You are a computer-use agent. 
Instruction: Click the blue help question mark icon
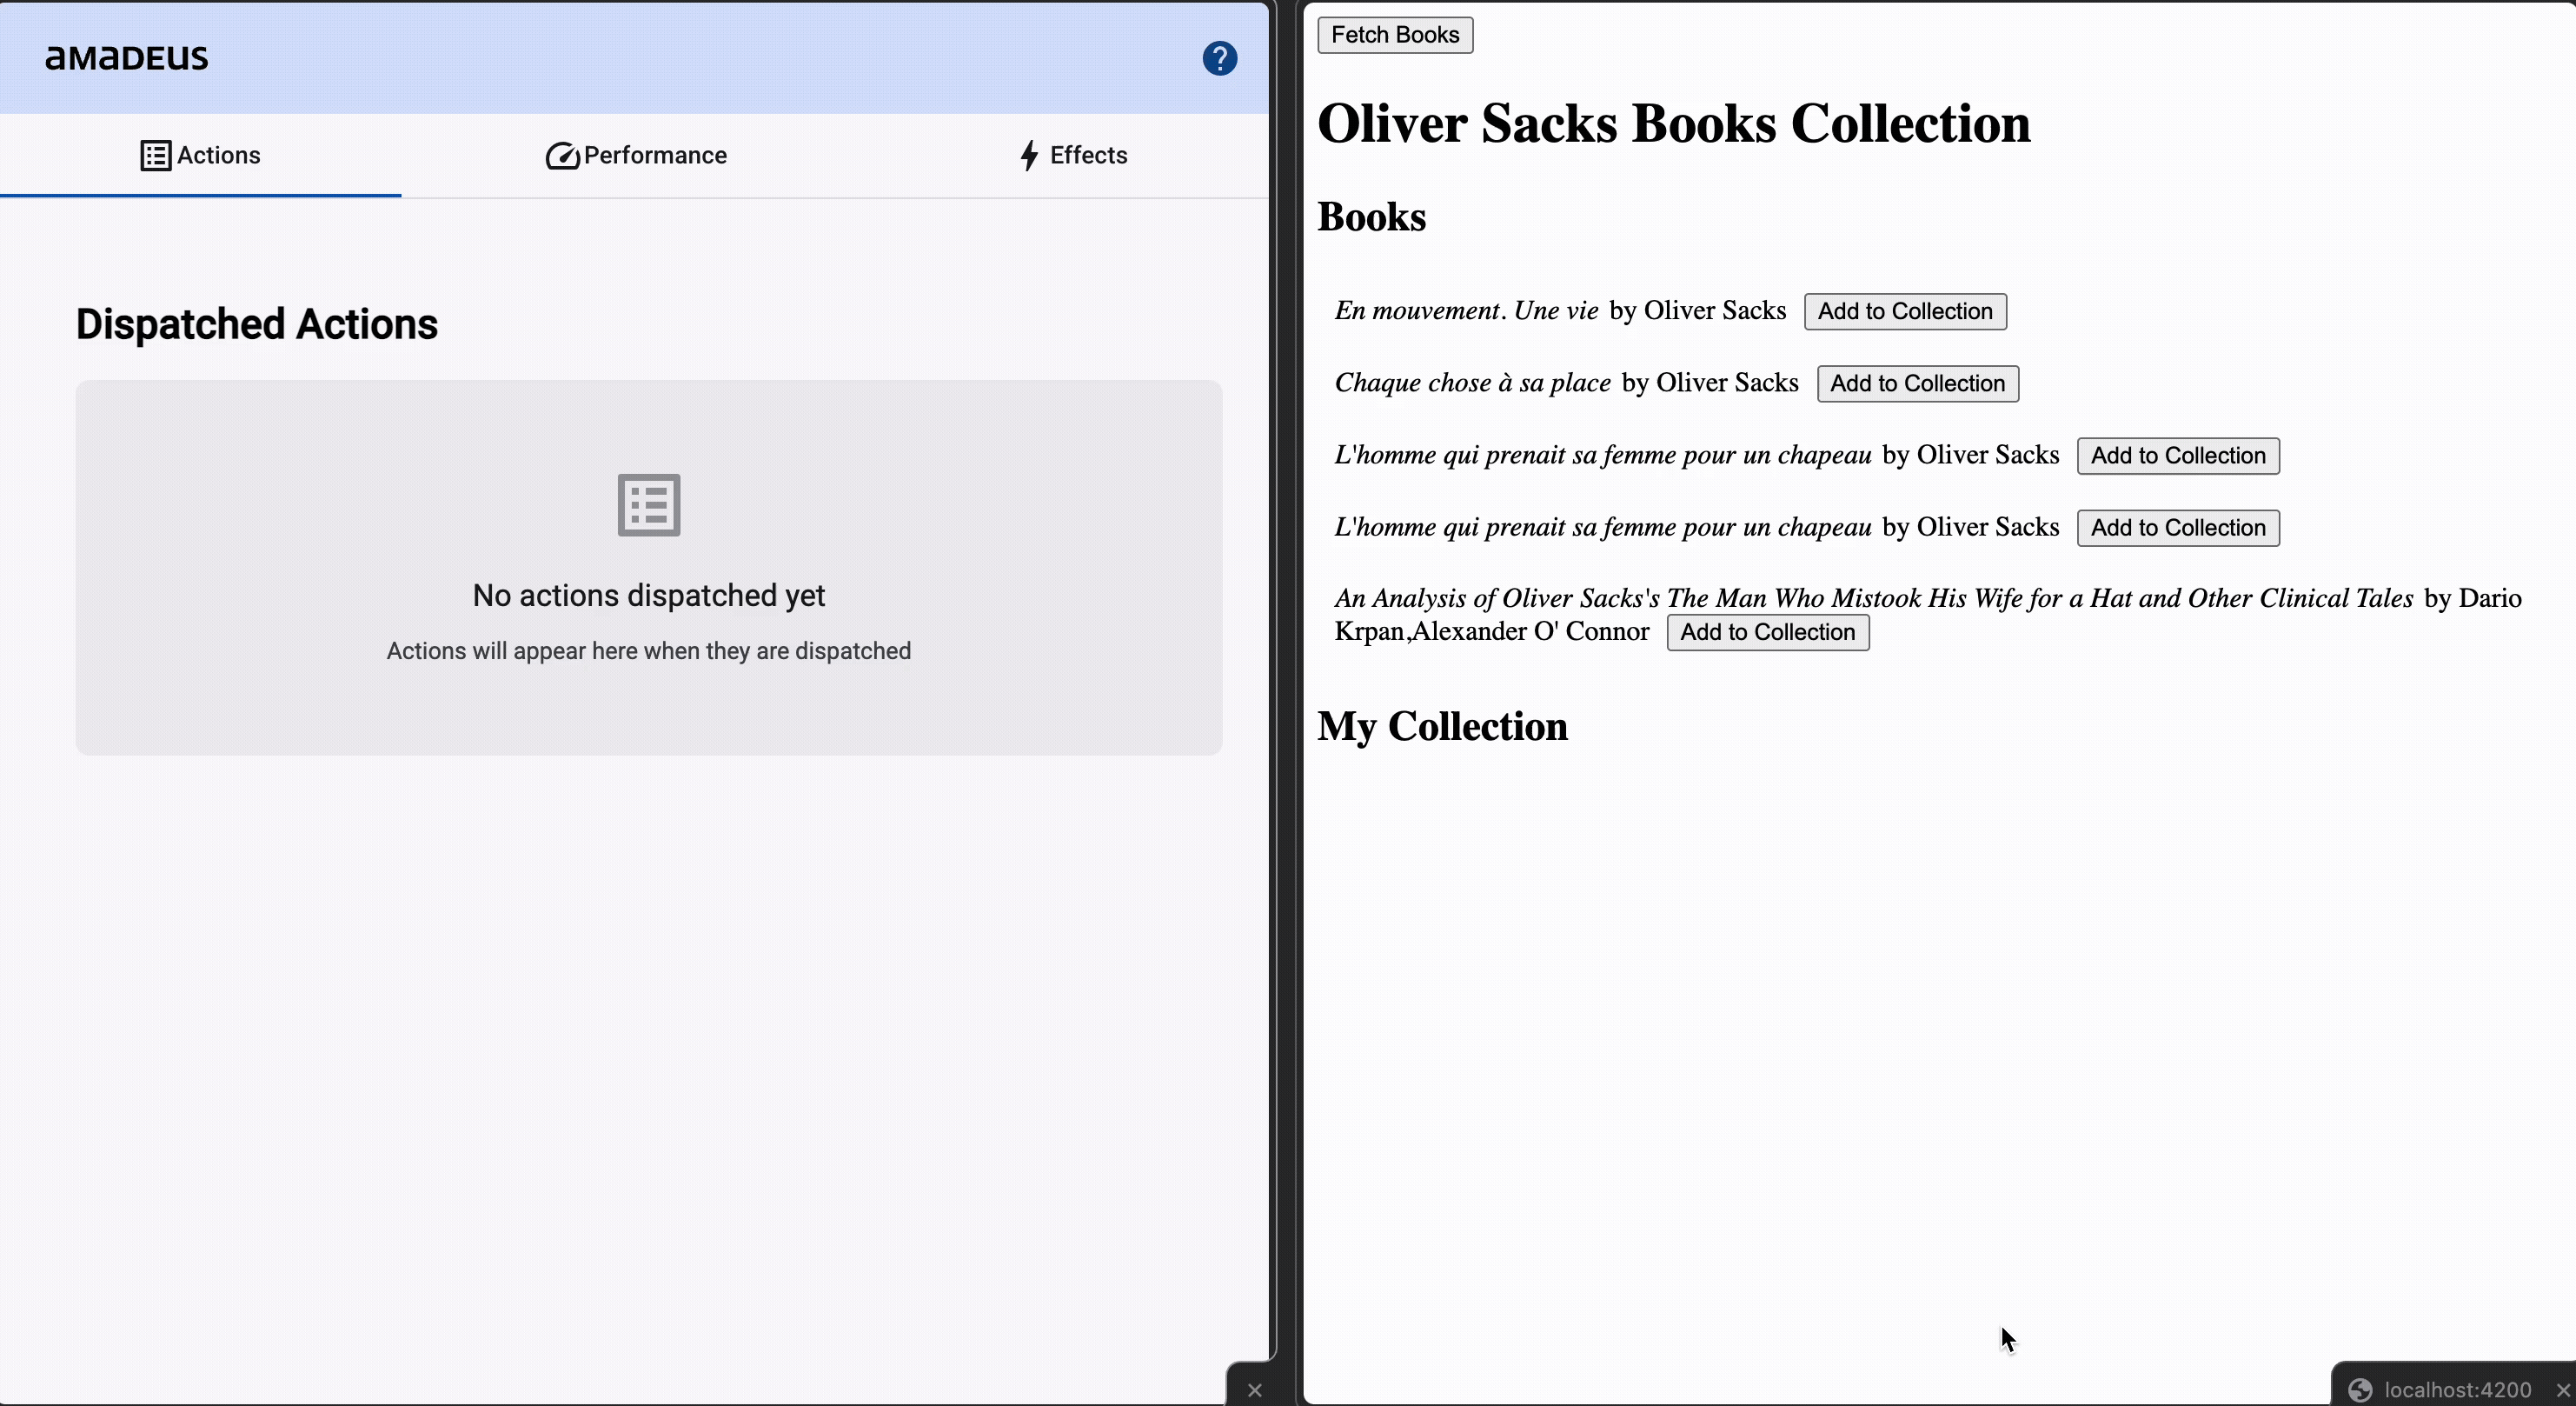1219,58
